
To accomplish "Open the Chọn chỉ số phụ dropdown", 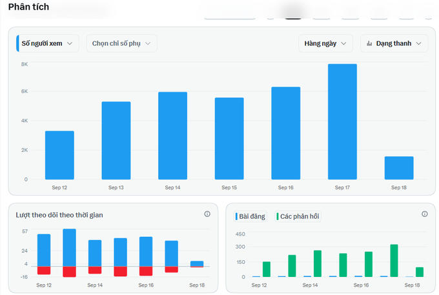I will pos(121,43).
